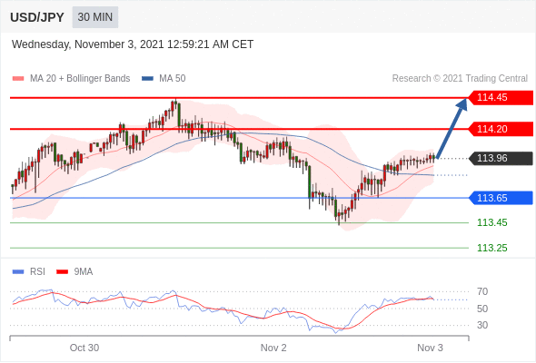Click the 114.20 resistance price tag

(501, 129)
